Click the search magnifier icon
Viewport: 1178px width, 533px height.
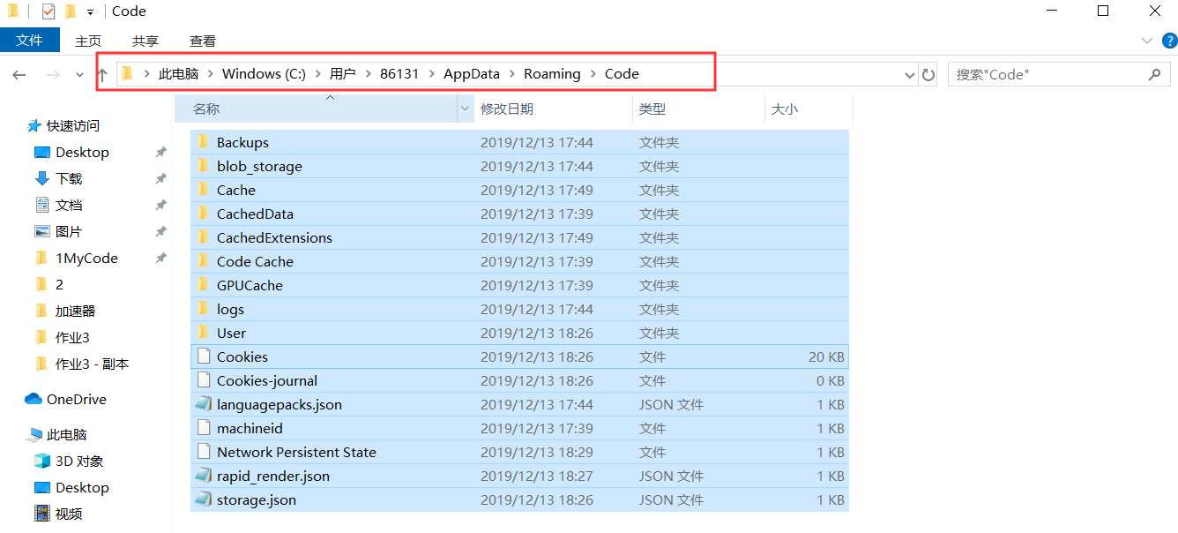coord(1155,74)
